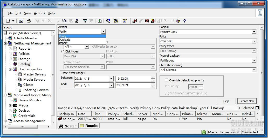The height and width of the screenshot is (138, 268).
Task: Choose Duplicate from the Action list
Action: click(82, 40)
